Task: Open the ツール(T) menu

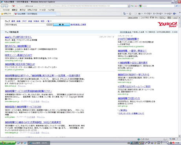Action: 42,10
